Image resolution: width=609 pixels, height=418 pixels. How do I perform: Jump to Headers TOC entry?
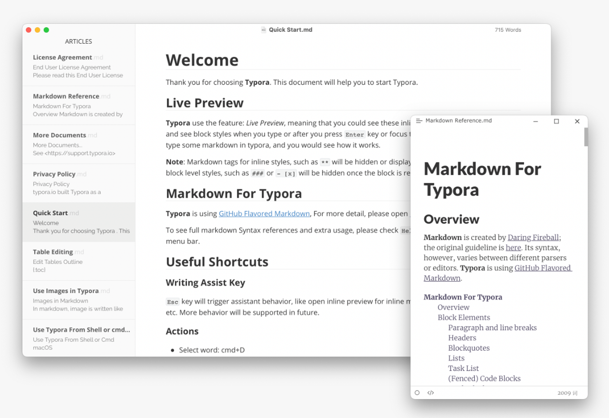coord(462,338)
